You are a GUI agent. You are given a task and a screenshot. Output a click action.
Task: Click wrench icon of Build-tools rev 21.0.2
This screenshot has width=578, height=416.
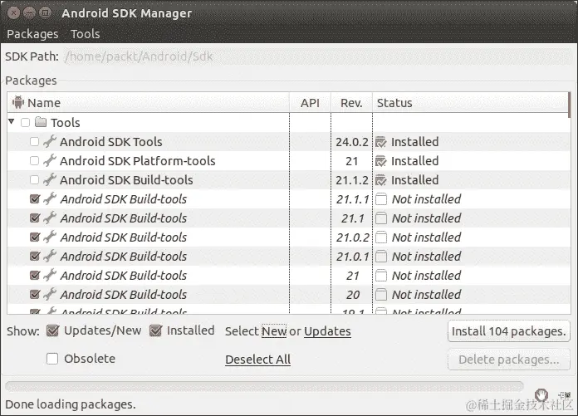50,237
